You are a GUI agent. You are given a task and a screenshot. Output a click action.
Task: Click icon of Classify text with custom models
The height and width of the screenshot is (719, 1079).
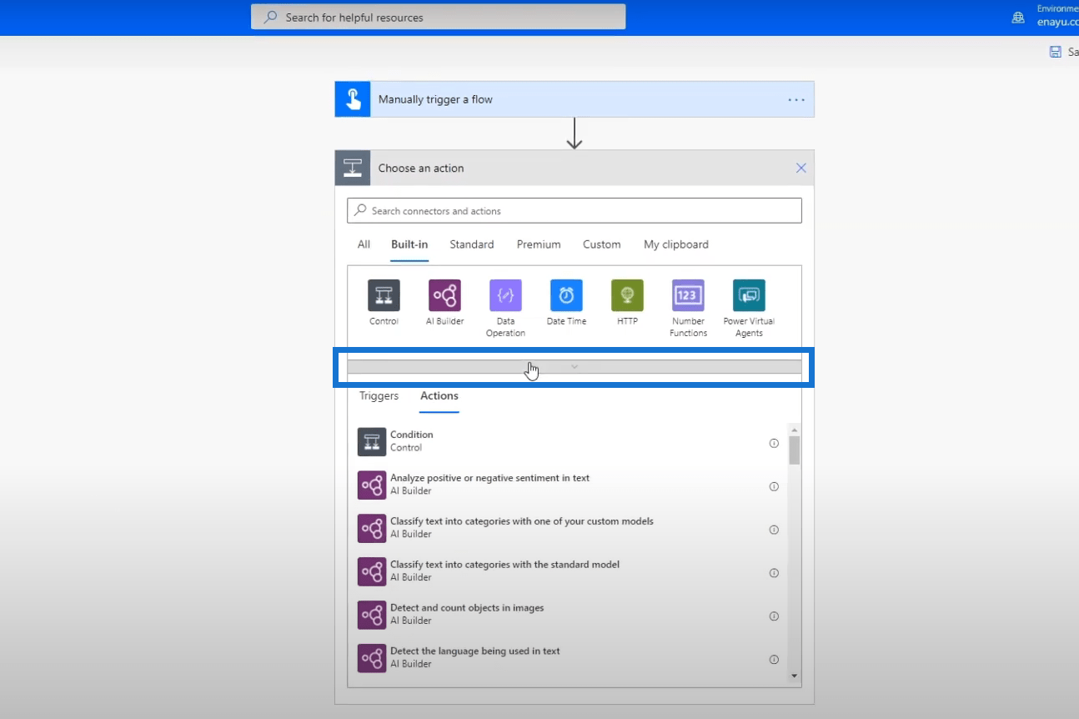372,529
